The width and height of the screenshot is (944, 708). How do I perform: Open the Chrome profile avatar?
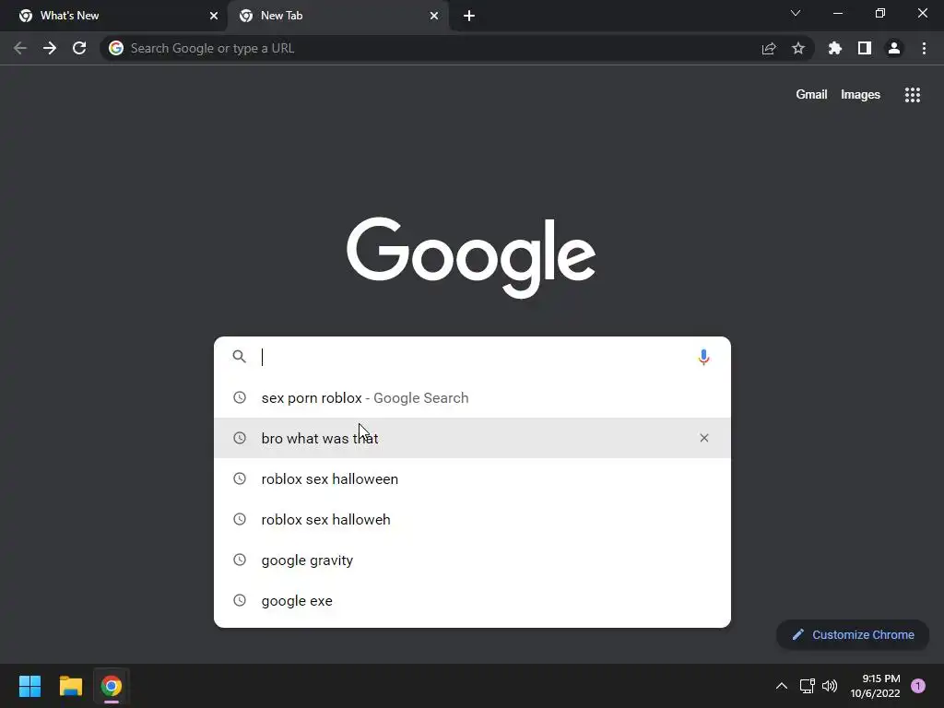pyautogui.click(x=894, y=48)
